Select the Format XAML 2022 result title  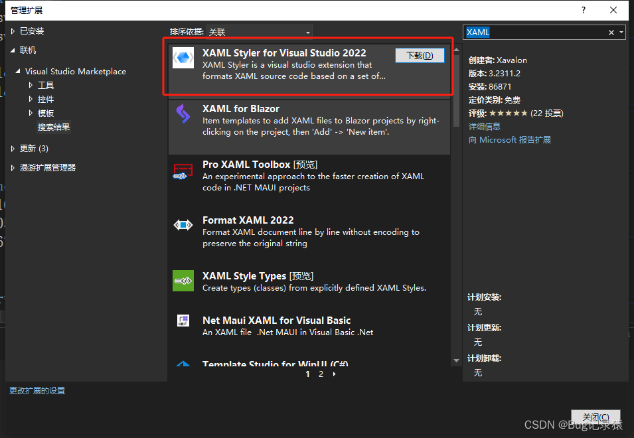248,220
